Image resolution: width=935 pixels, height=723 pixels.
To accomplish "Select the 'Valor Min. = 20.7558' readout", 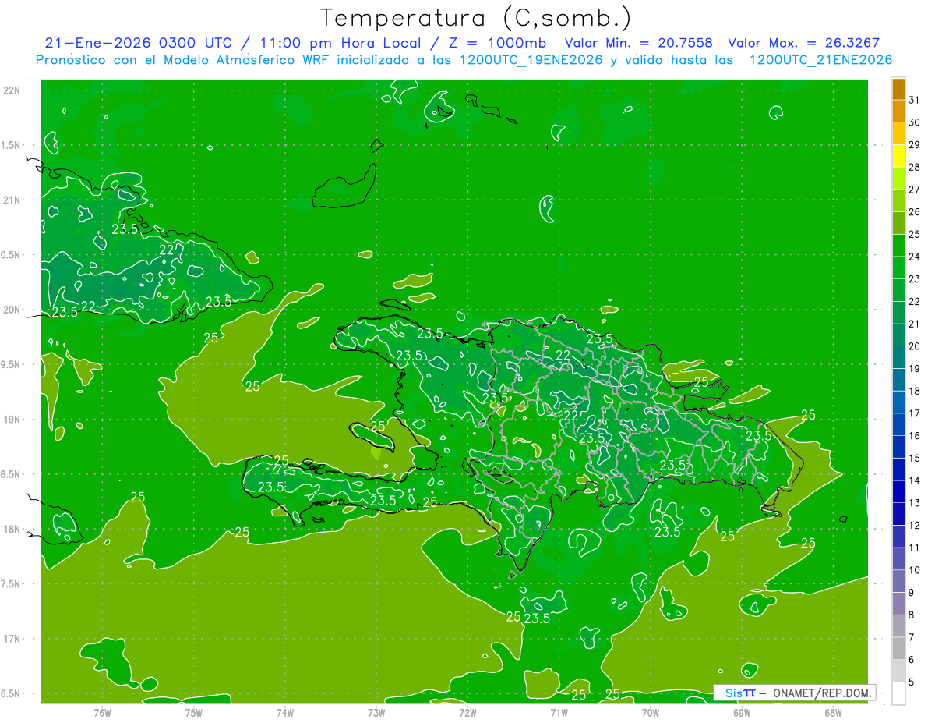I will [x=639, y=43].
